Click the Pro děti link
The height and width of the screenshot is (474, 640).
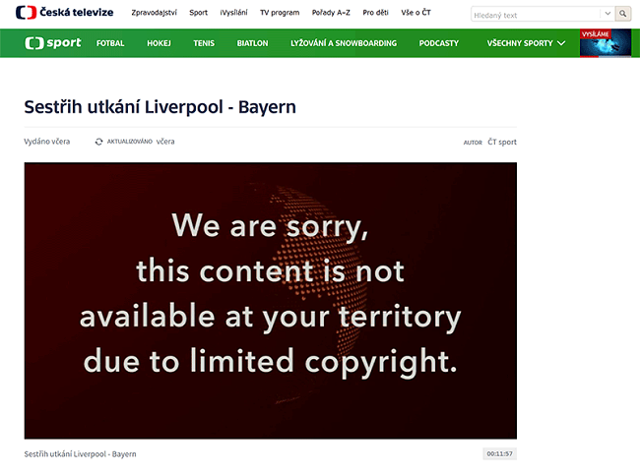pos(375,13)
